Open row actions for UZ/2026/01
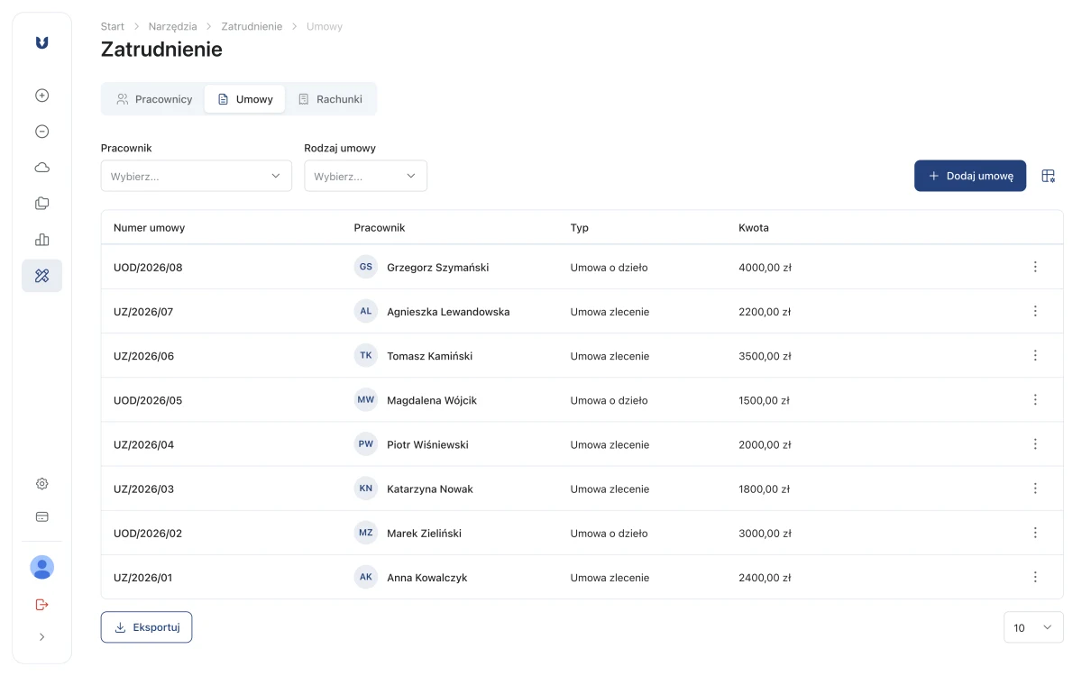 pos(1035,577)
